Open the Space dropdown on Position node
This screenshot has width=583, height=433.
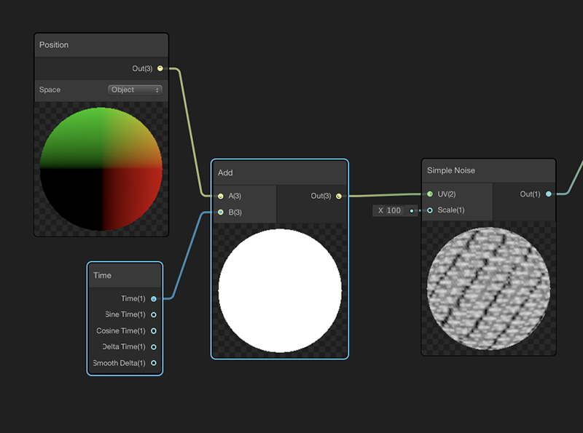coord(135,90)
